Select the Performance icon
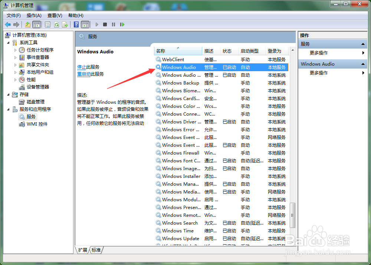Viewport: 371px width, 265px height. pos(22,79)
